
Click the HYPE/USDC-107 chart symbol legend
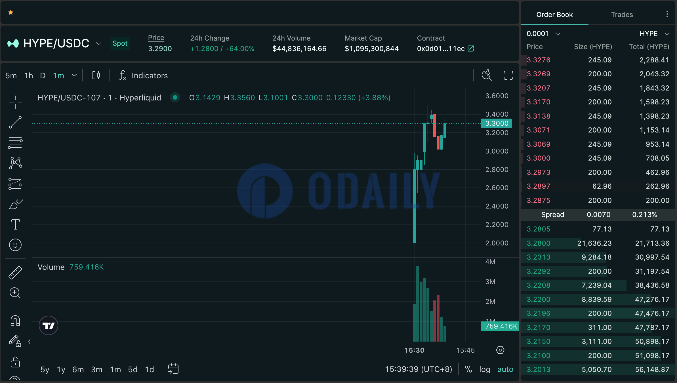(99, 98)
